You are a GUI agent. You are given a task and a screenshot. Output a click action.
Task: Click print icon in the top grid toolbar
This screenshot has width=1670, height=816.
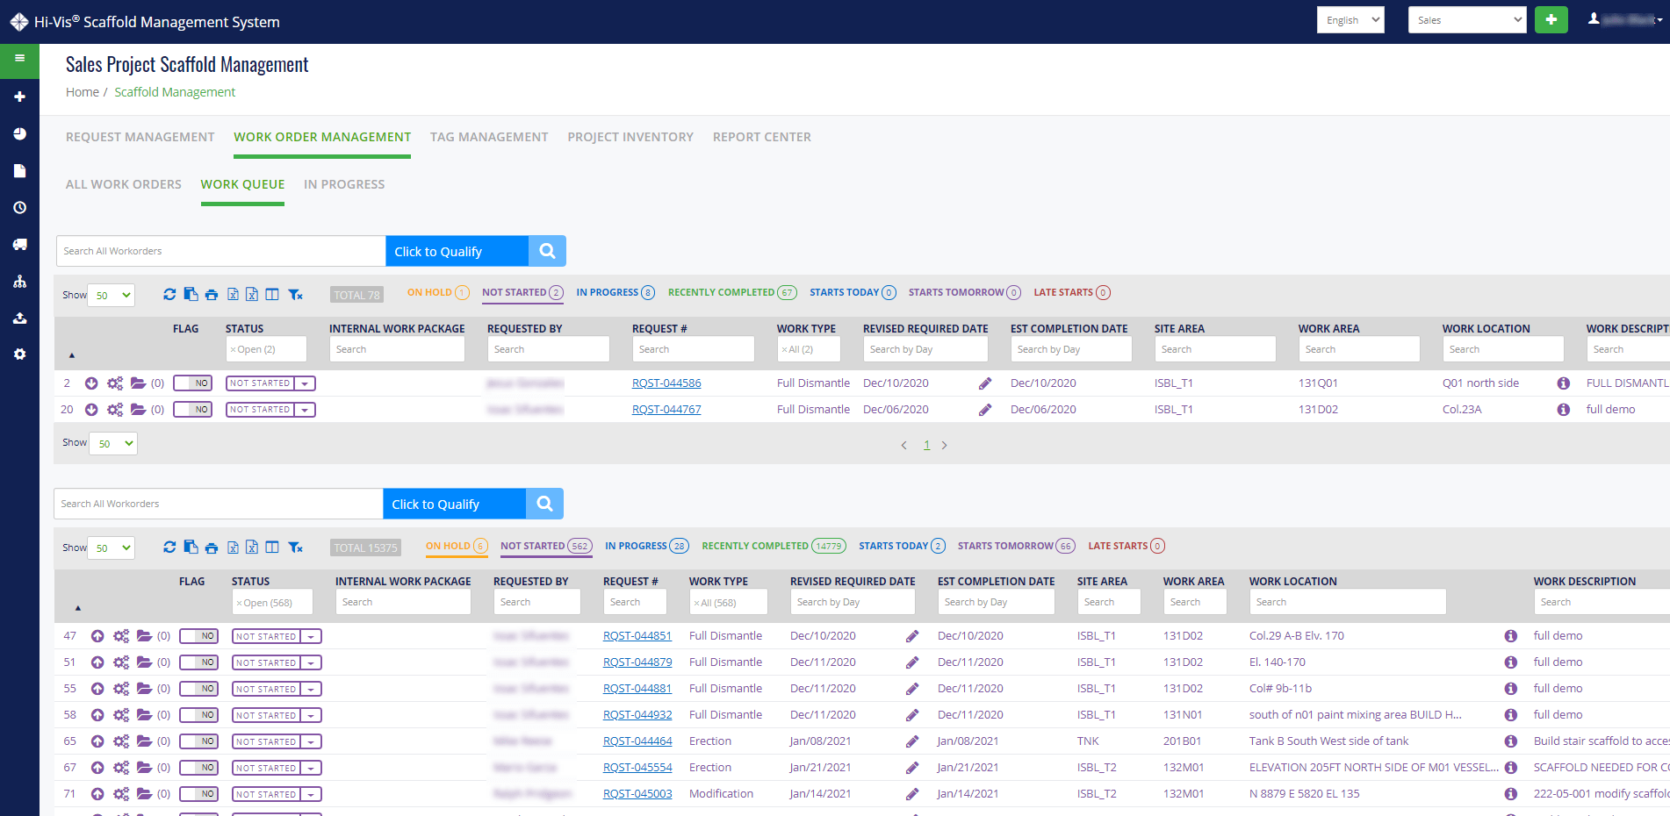point(212,295)
